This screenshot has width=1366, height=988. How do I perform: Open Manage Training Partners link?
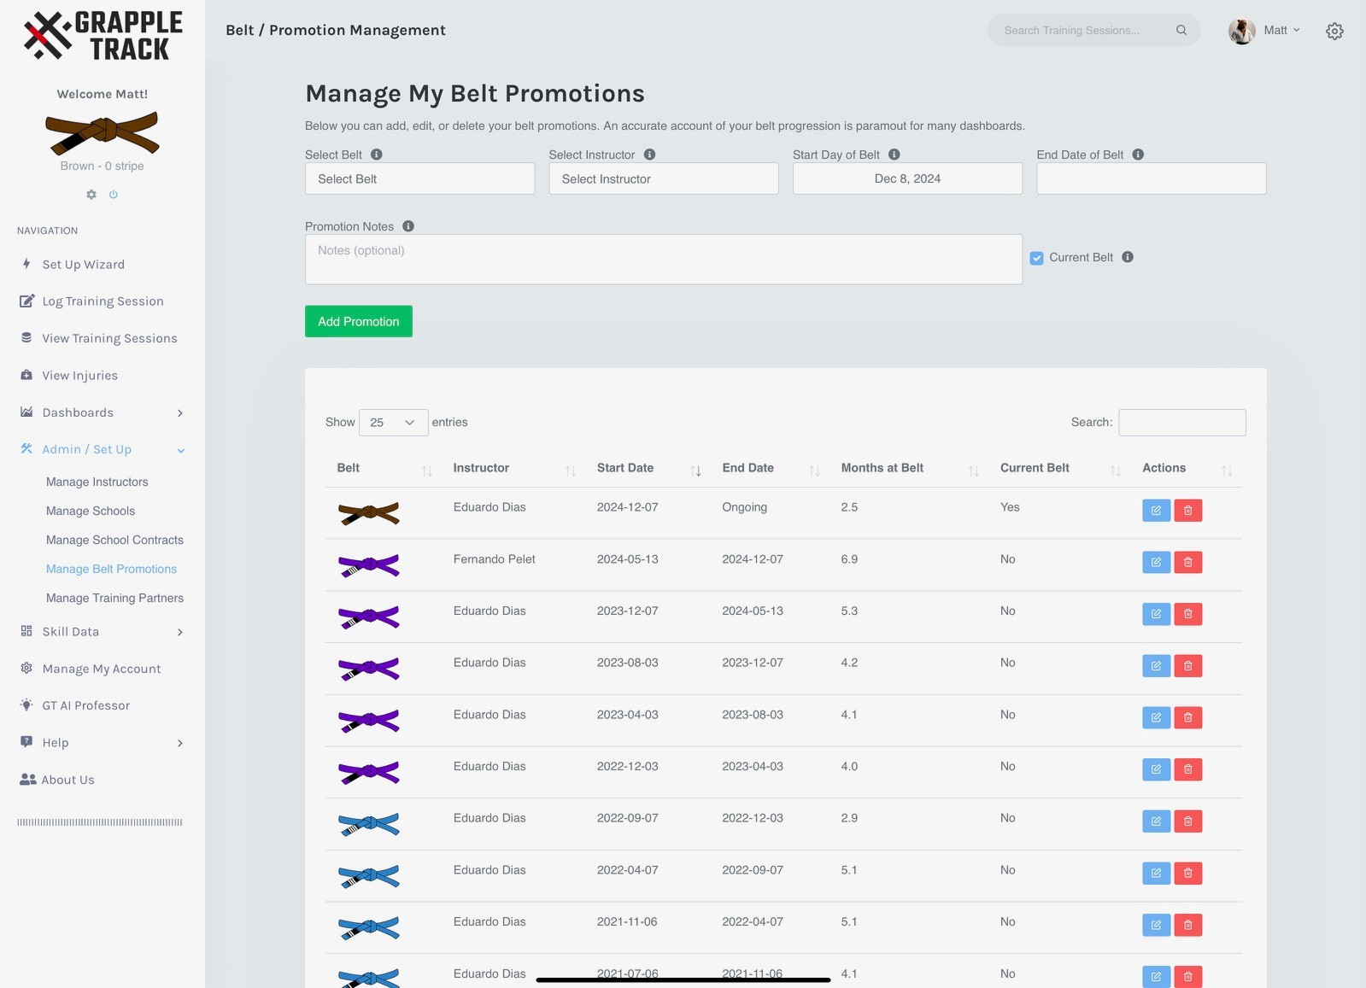coord(114,599)
